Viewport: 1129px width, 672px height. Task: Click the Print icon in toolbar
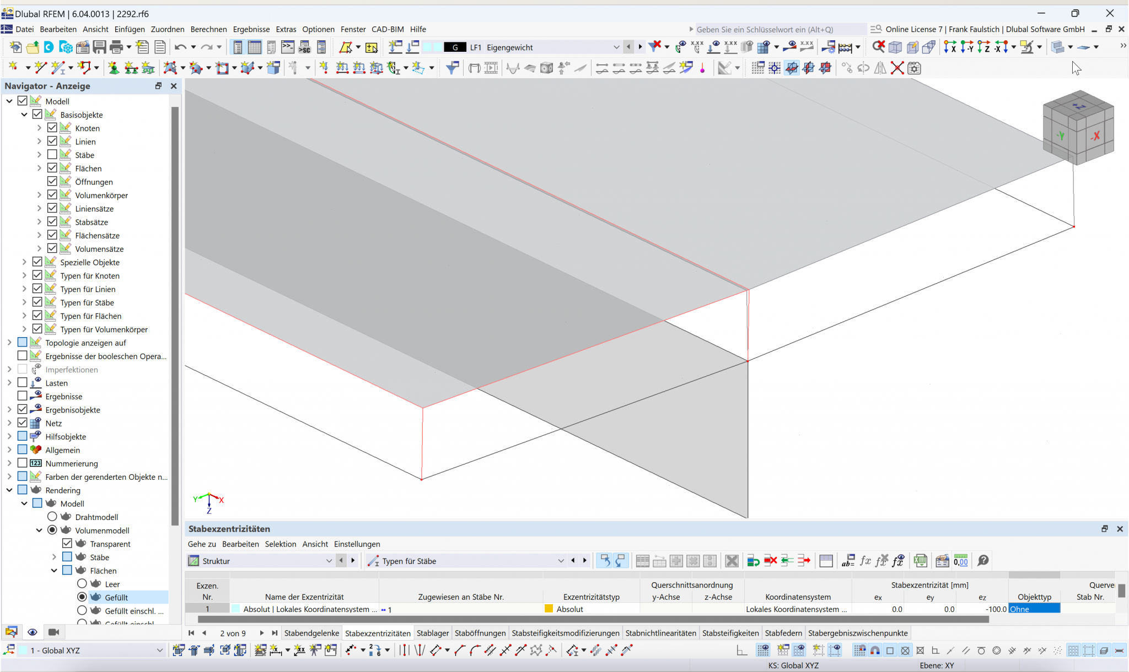pos(116,47)
